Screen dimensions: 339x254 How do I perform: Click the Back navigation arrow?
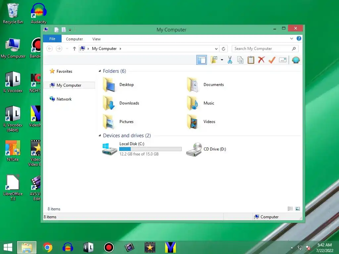[50, 49]
